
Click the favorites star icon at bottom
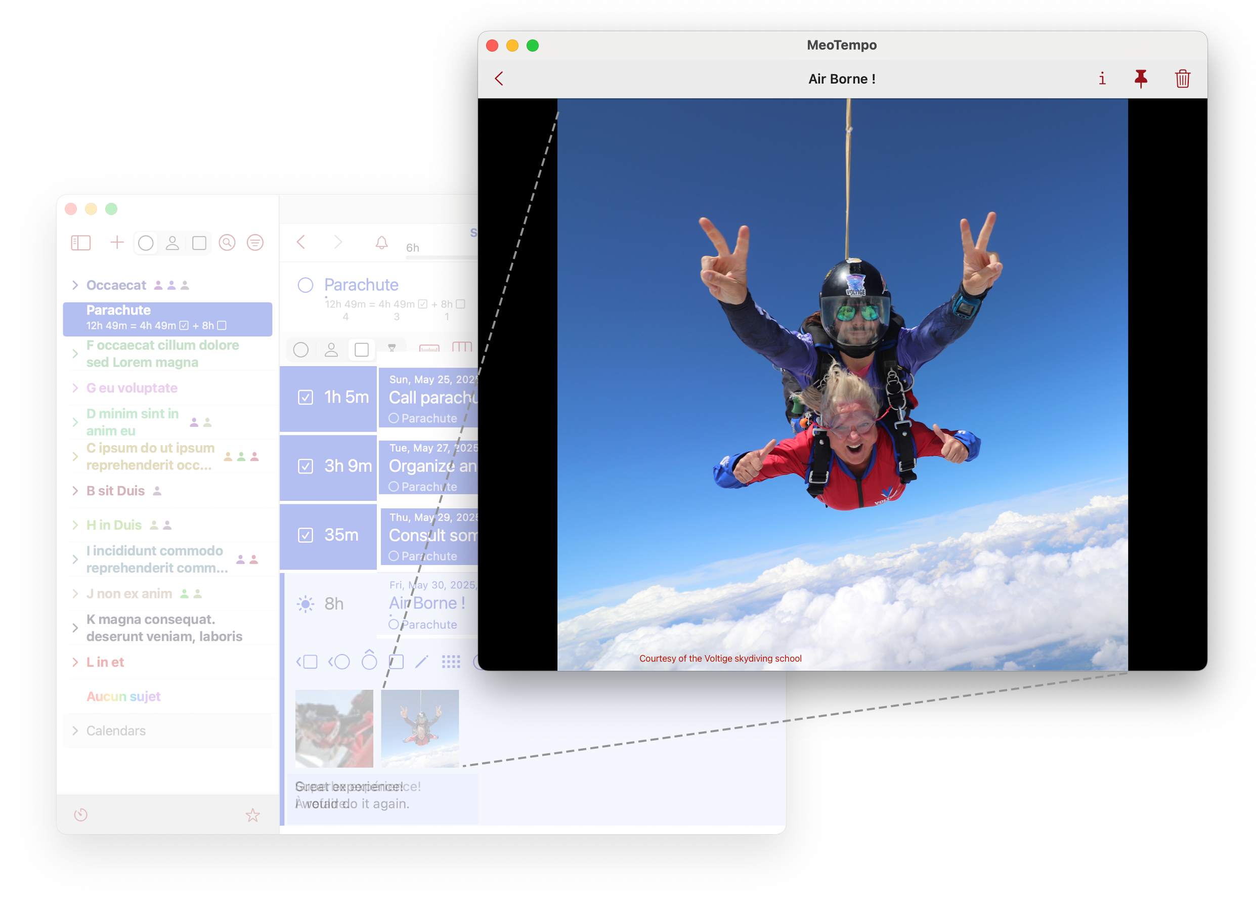point(252,815)
